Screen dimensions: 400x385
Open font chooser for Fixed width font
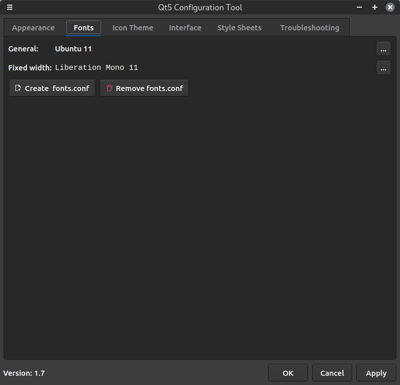coord(383,68)
